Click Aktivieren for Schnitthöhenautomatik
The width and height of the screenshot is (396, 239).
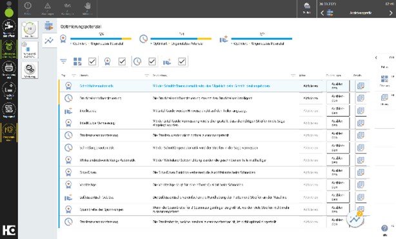311,86
